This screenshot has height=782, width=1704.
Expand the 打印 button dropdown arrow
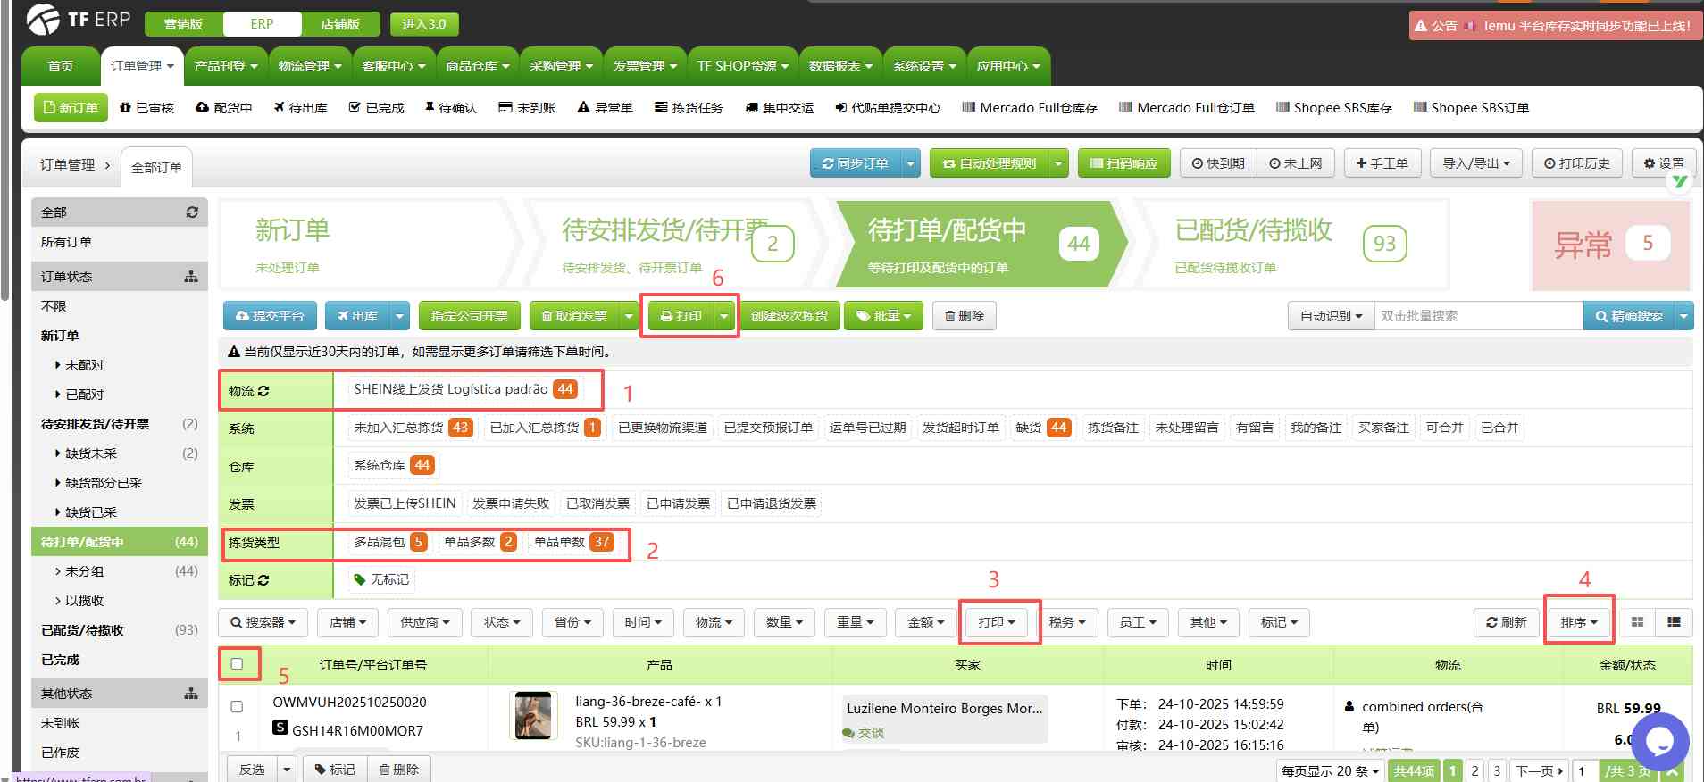point(724,316)
